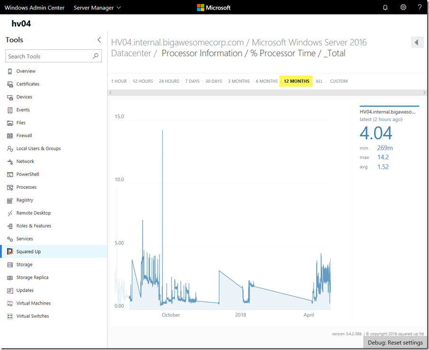Open the settings gear icon
Screen dimensions: 429x350
coord(403,8)
